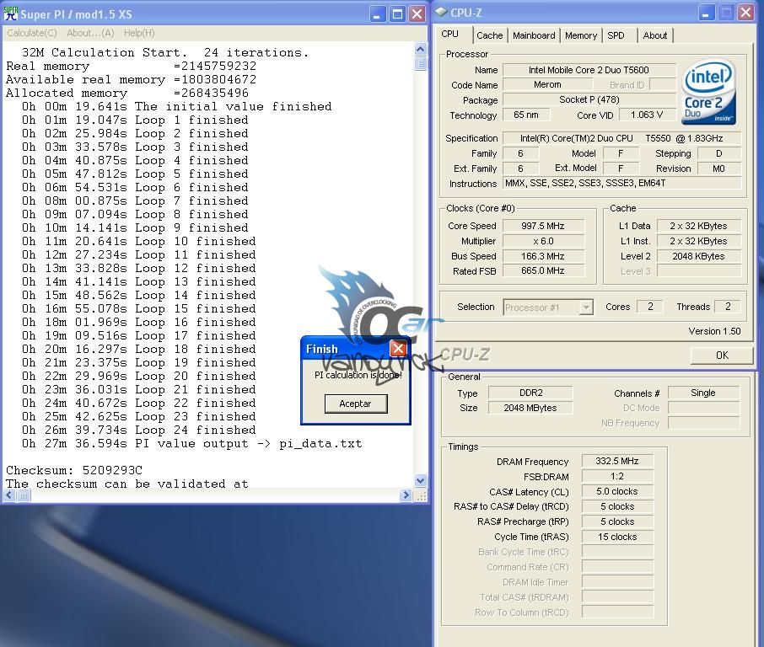Click the Instructions field 'MMX, SSE, SSE2...'
The width and height of the screenshot is (764, 647).
click(621, 183)
